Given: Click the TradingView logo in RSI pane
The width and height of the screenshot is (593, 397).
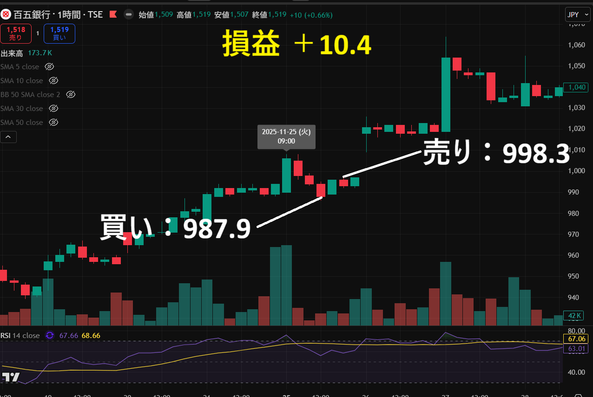Looking at the screenshot, I should [x=11, y=377].
